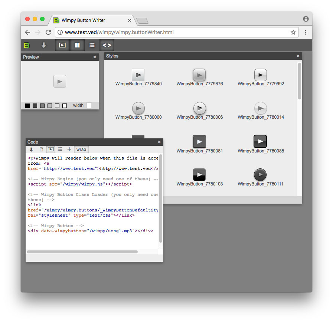Toggle the wrap button in Code panel
This screenshot has width=333, height=322.
[x=81, y=149]
